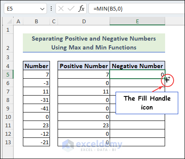Select empty cell E12 under Negative Number
This screenshot has width=185, height=159.
(x=137, y=134)
